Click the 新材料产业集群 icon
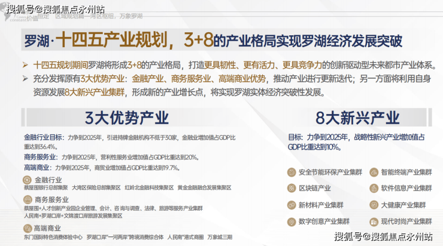443x246 pixels. click(292, 205)
